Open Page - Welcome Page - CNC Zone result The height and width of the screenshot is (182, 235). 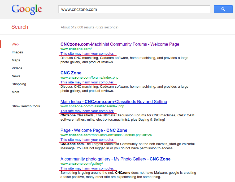pos(94,130)
